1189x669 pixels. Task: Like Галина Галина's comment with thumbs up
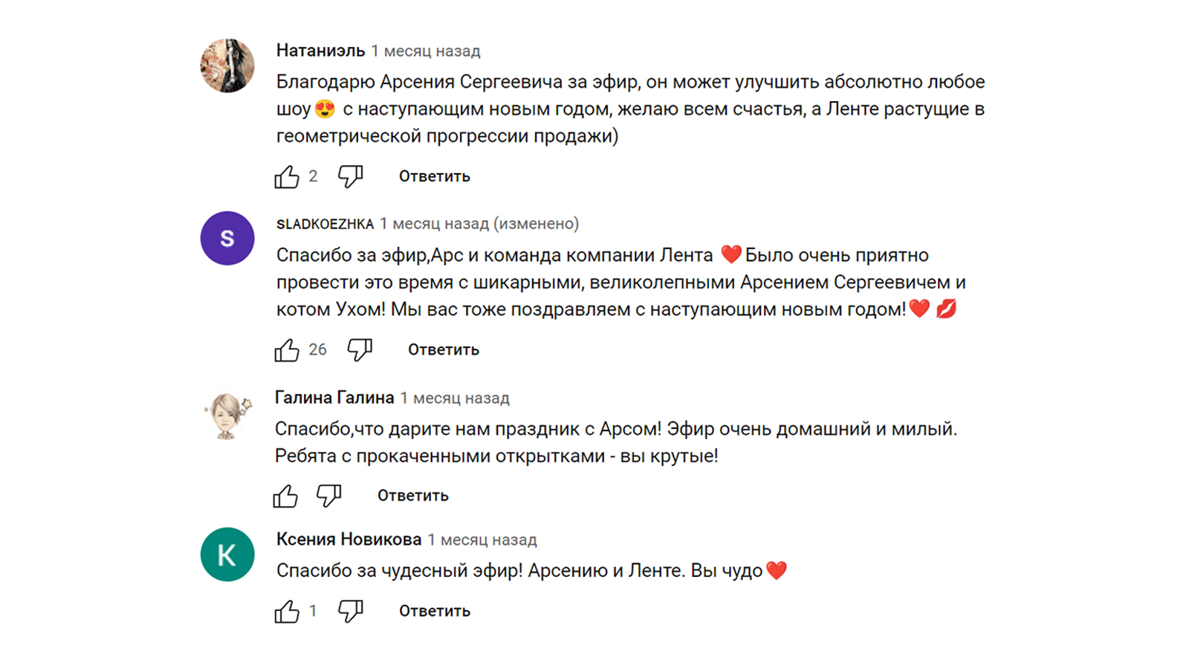click(x=285, y=496)
